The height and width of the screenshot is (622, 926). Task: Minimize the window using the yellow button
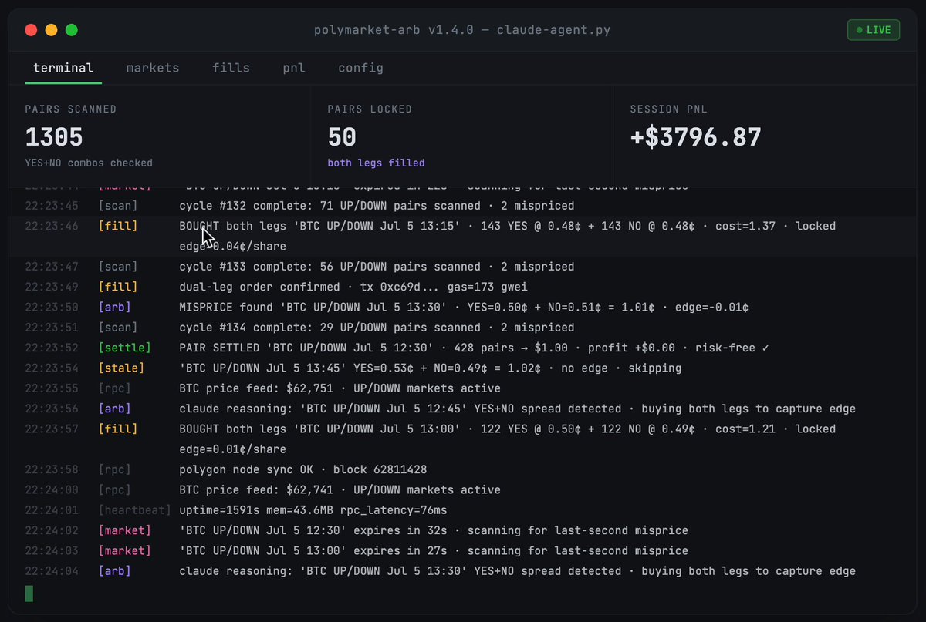click(52, 30)
